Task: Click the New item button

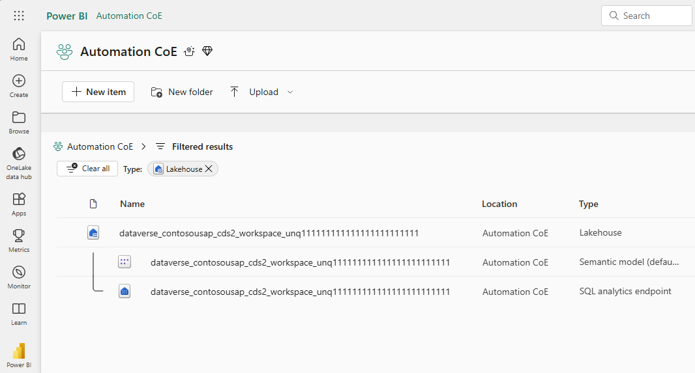Action: 98,92
